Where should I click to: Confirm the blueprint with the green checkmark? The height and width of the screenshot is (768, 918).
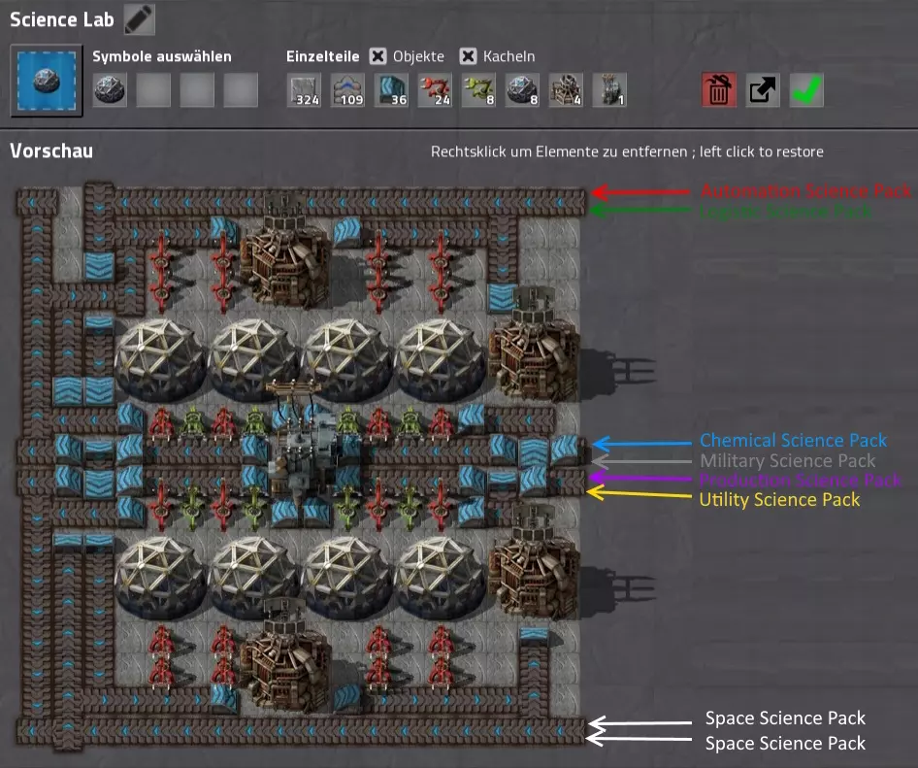806,89
